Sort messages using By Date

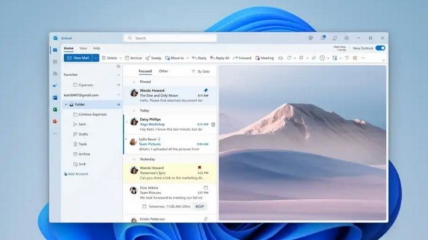[x=203, y=71]
